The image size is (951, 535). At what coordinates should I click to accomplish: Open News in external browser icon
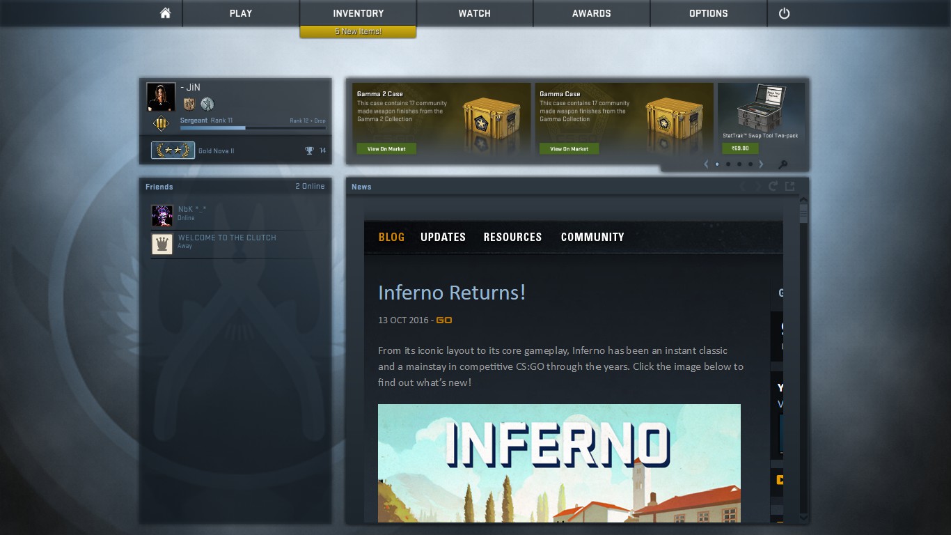(x=790, y=186)
